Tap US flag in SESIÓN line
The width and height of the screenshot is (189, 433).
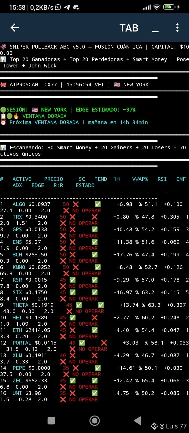(35, 110)
